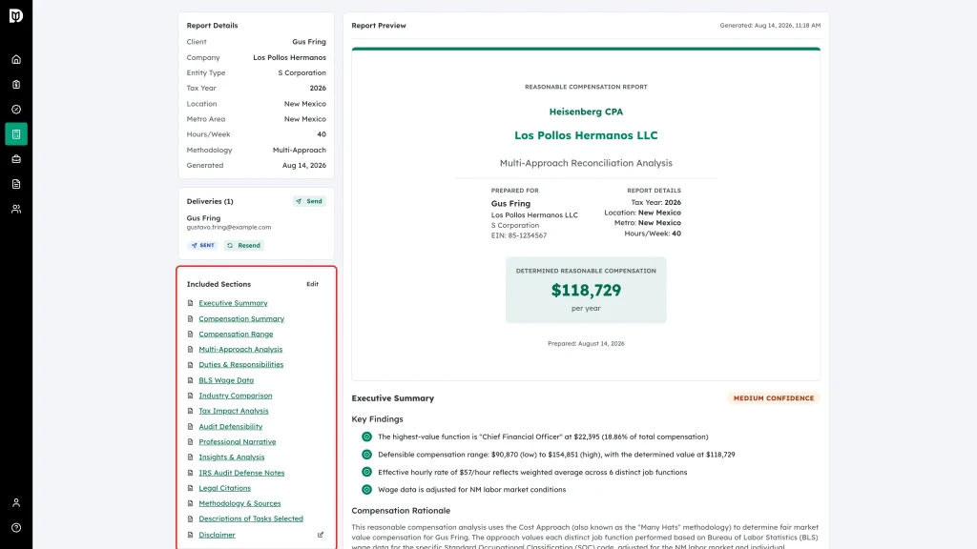The height and width of the screenshot is (549, 977).
Task: Click check icon beside Chief Financial Officer finding
Action: click(x=367, y=437)
